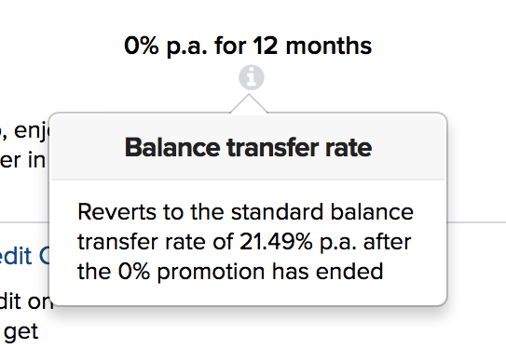
Task: Click 'the 0% promotion has ended' line
Action: [x=230, y=272]
